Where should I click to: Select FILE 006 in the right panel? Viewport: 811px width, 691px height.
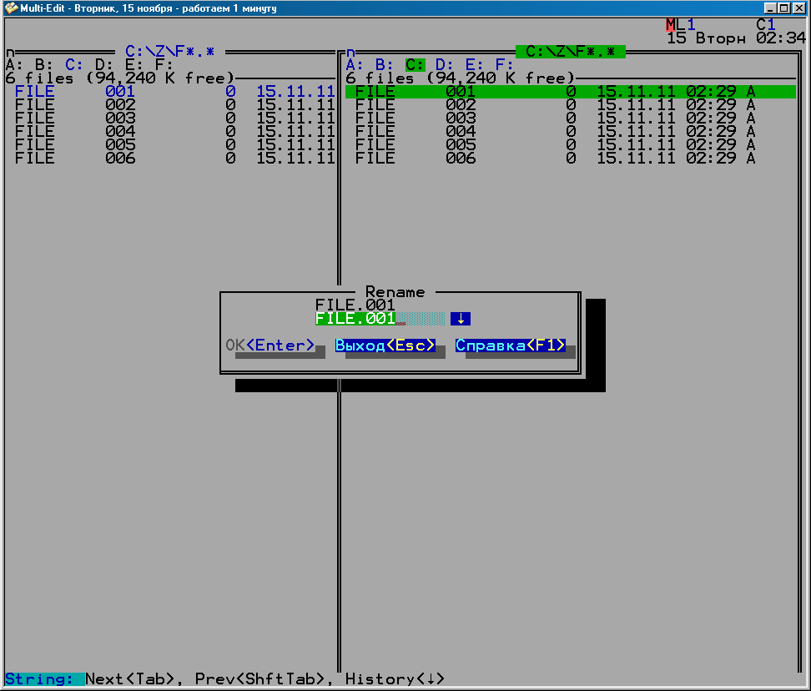pyautogui.click(x=551, y=159)
